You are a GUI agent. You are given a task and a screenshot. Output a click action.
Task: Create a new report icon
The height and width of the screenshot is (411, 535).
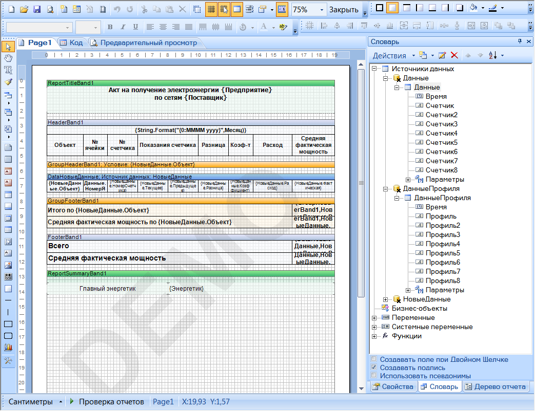pos(11,9)
